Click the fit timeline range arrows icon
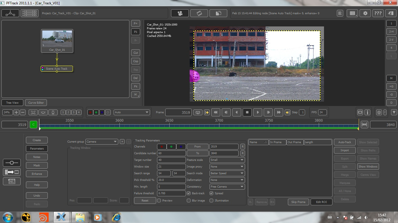398x223 pixels. [x=364, y=125]
